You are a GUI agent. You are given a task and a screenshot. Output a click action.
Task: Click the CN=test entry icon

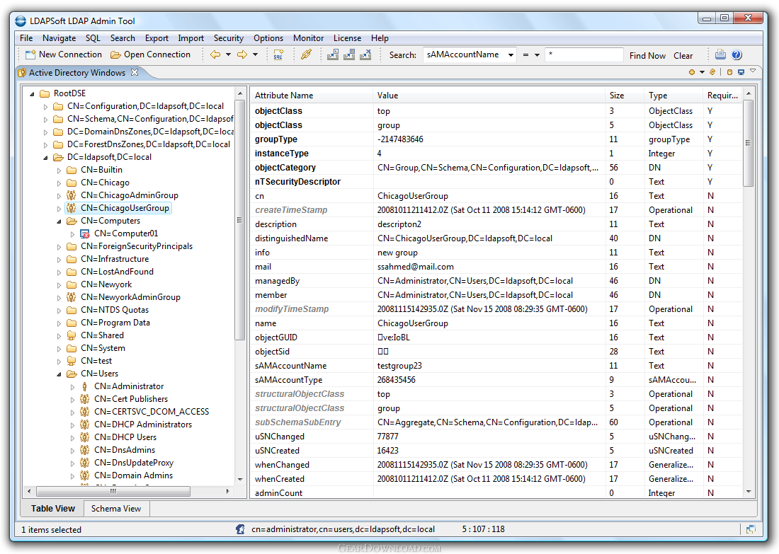pos(72,361)
